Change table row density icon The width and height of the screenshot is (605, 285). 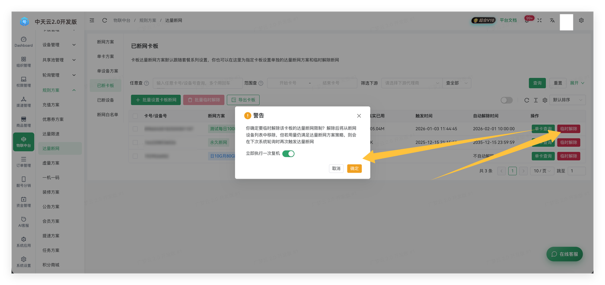pyautogui.click(x=535, y=100)
